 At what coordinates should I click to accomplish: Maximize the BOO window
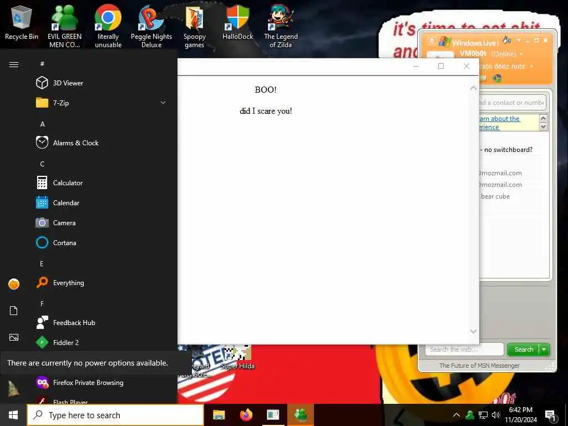pyautogui.click(x=441, y=66)
